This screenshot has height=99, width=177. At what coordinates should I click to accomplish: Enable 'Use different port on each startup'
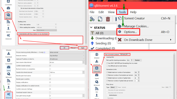(x=107, y=66)
